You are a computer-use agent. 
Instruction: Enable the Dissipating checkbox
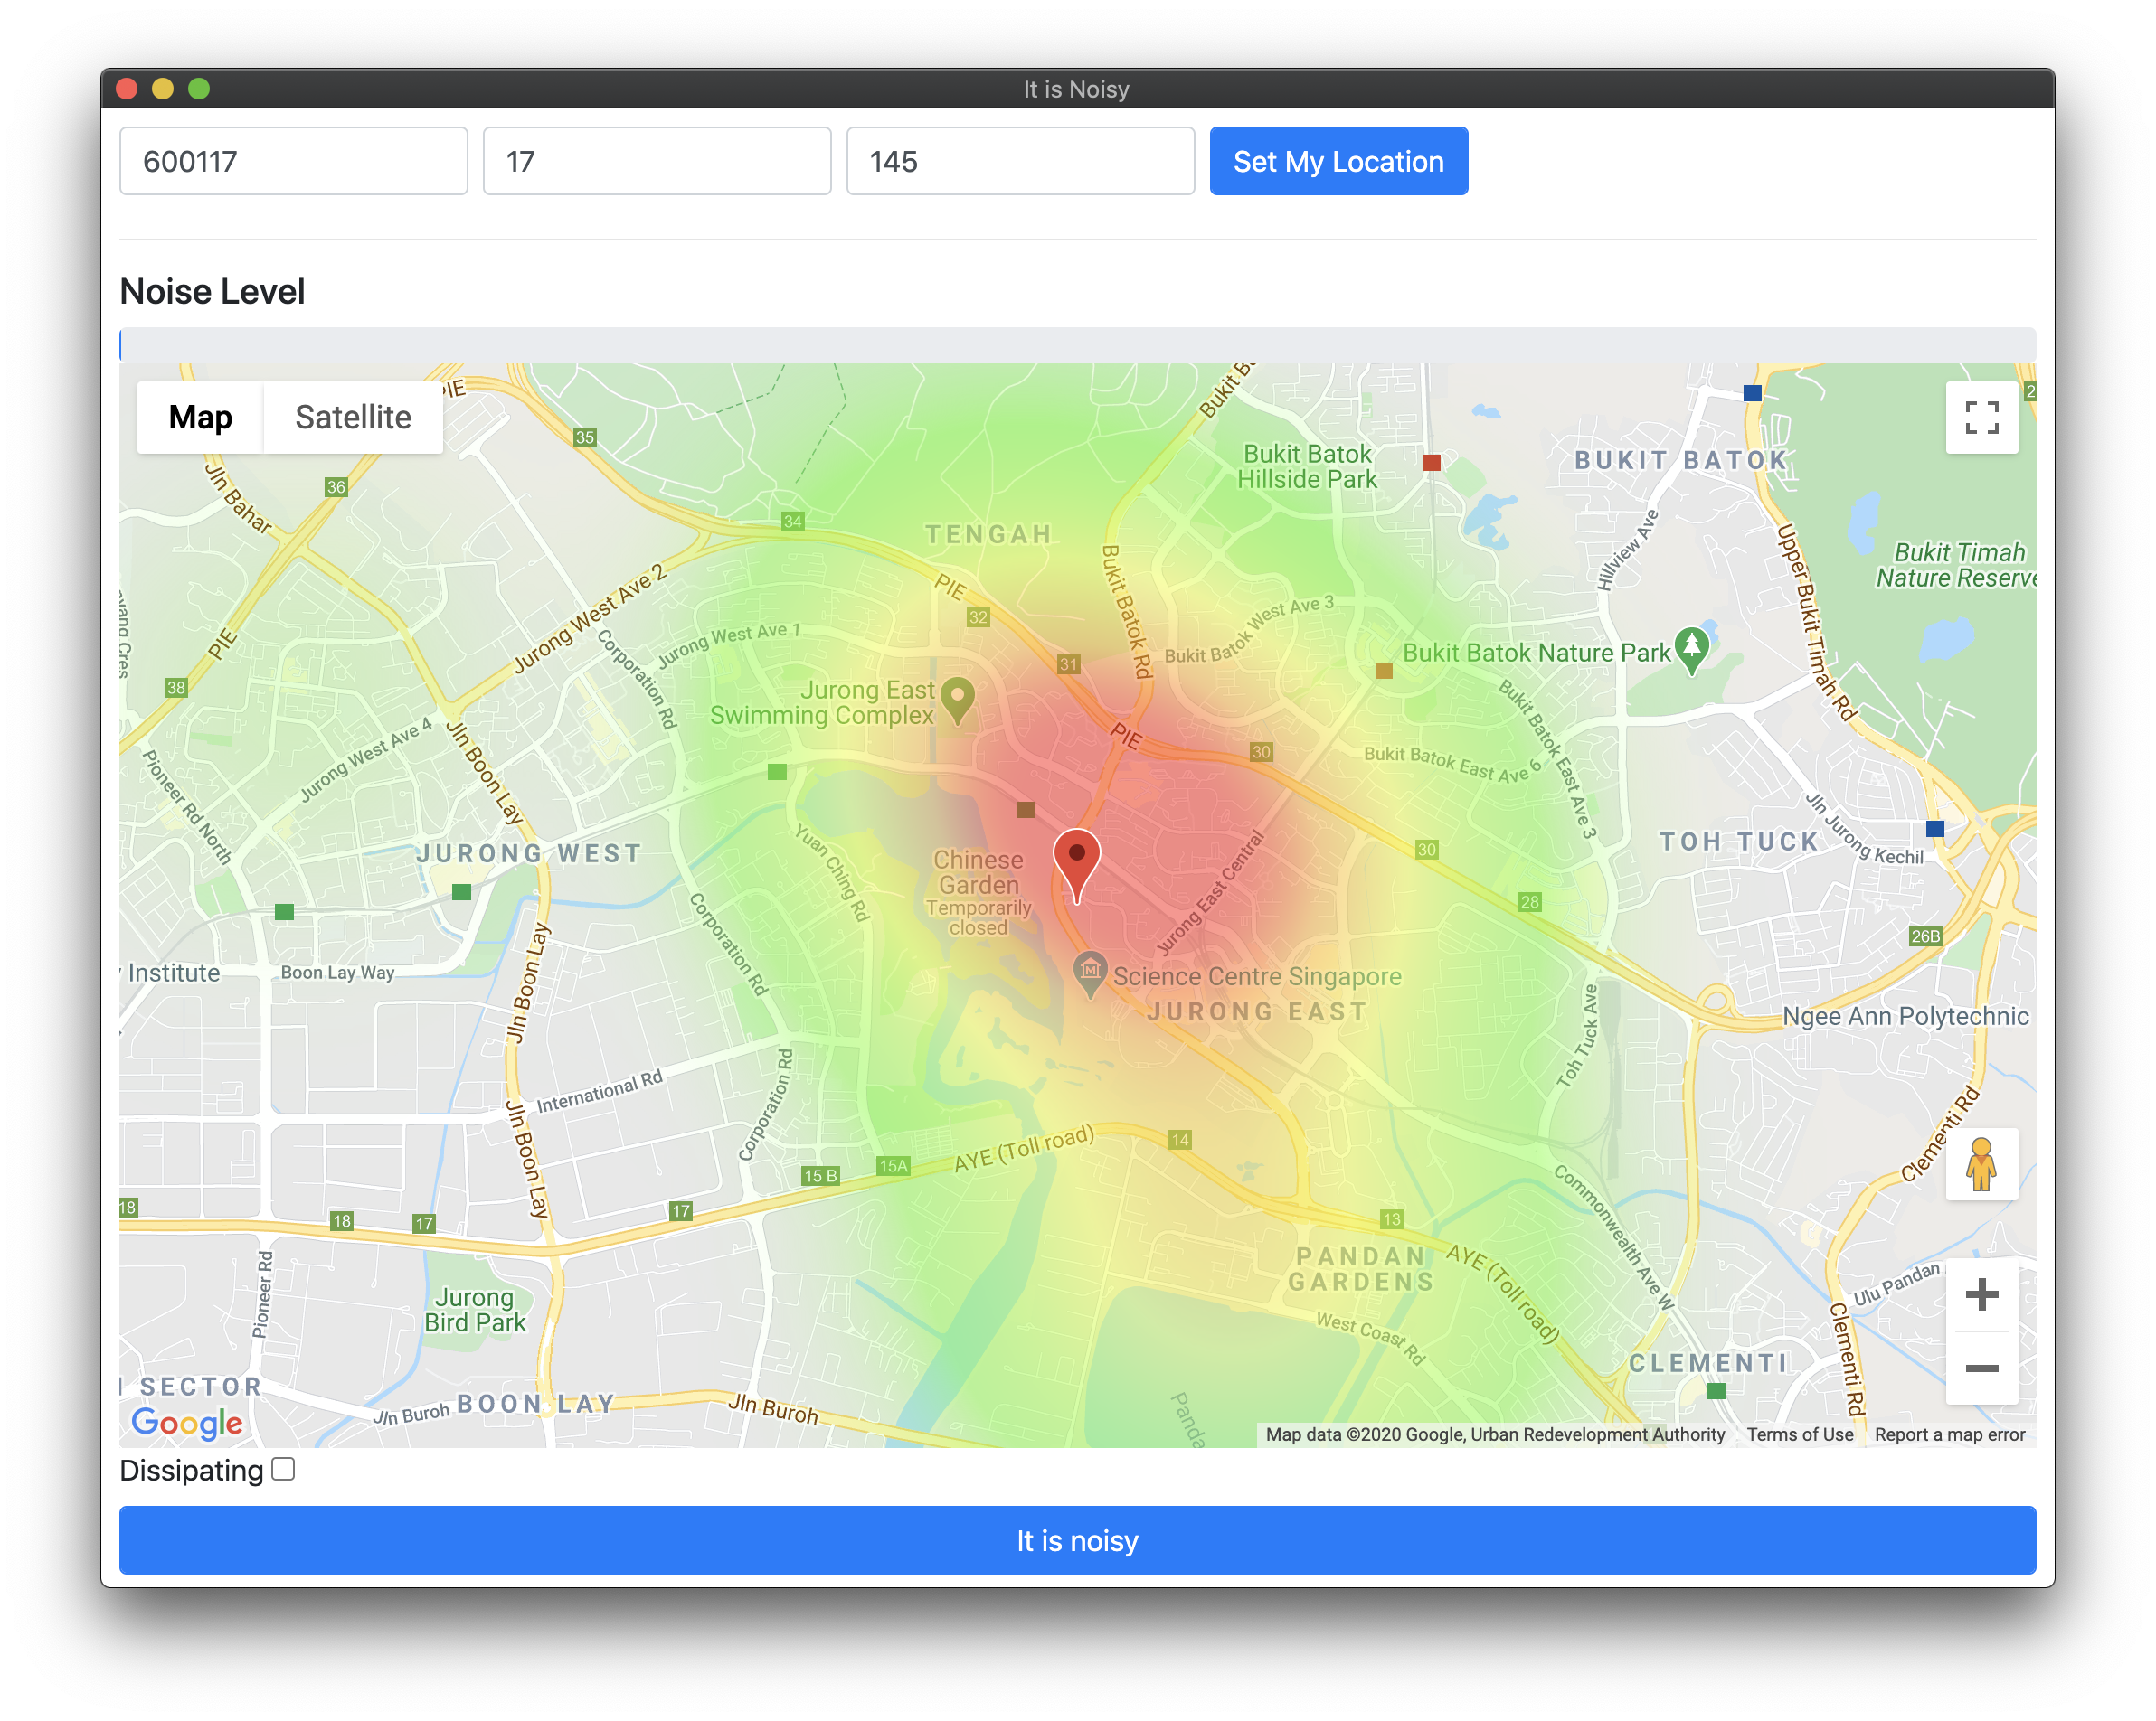[283, 1469]
